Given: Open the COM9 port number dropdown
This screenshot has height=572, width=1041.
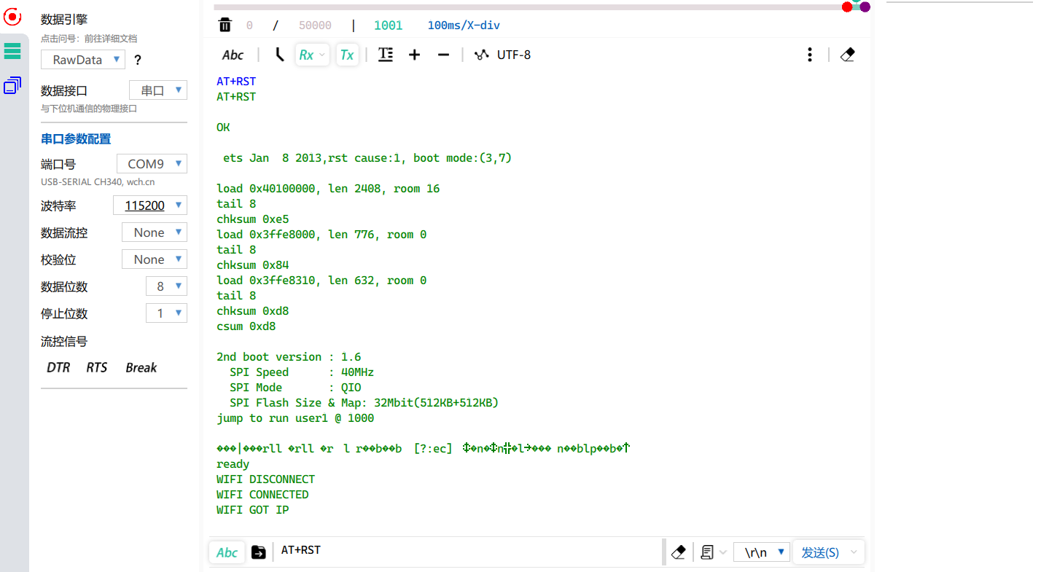Looking at the screenshot, I should pyautogui.click(x=152, y=164).
